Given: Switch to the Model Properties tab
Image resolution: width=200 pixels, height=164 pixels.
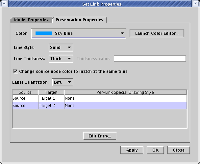Looking at the screenshot, I should coord(31,20).
